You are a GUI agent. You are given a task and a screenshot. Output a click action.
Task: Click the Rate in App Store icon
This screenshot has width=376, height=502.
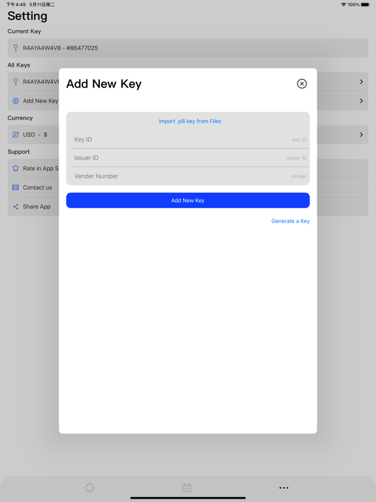pos(16,169)
